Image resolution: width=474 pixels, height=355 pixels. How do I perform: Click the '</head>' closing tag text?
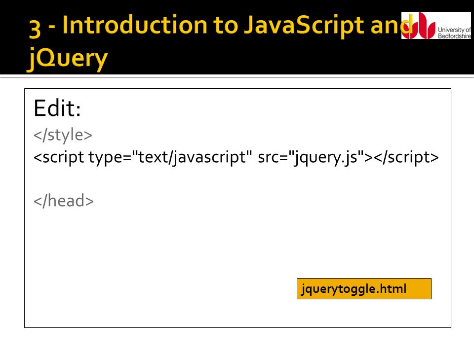coord(64,201)
